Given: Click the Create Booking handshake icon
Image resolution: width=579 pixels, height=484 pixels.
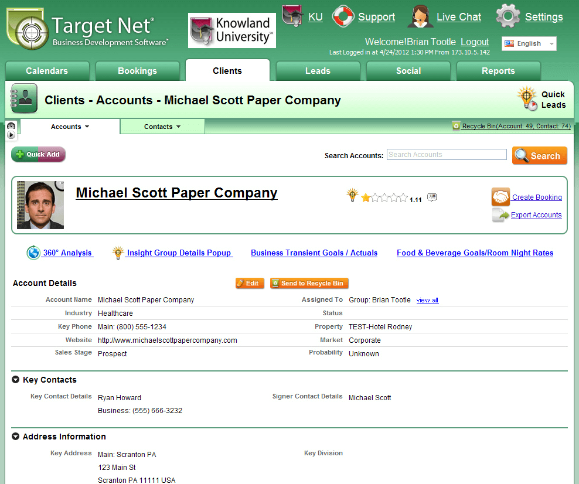Looking at the screenshot, I should click(x=500, y=197).
